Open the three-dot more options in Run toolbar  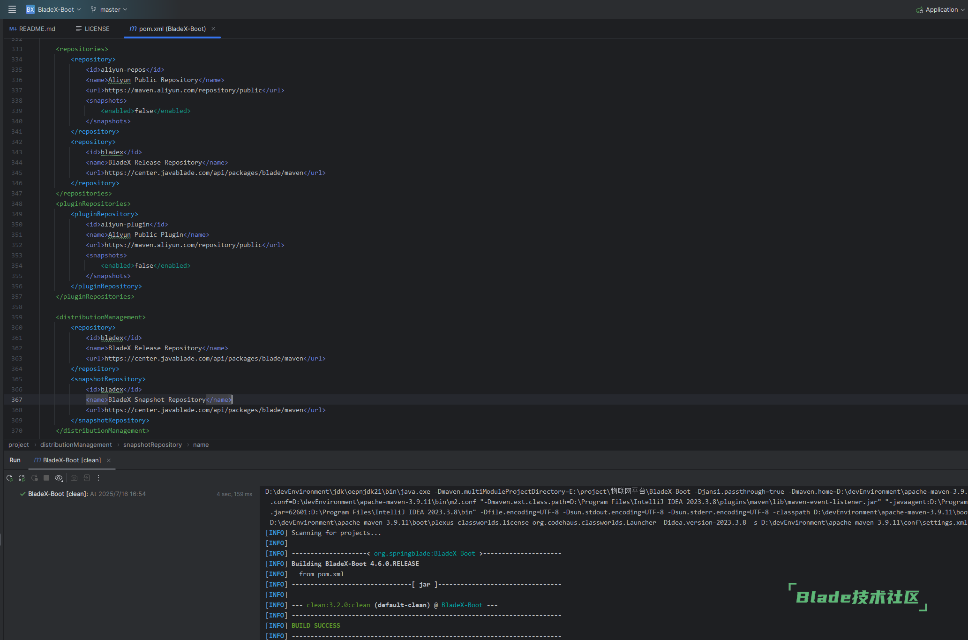[98, 478]
